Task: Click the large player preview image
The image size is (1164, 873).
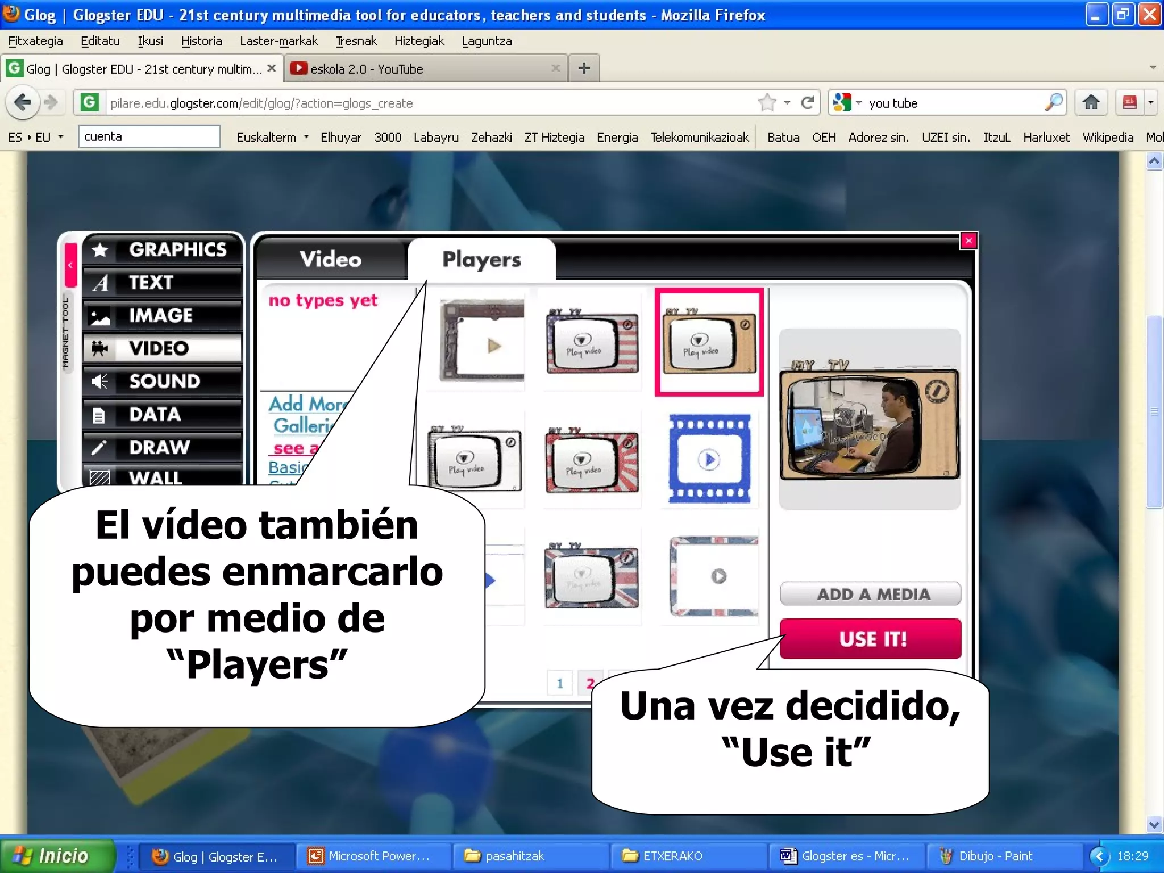Action: click(870, 419)
